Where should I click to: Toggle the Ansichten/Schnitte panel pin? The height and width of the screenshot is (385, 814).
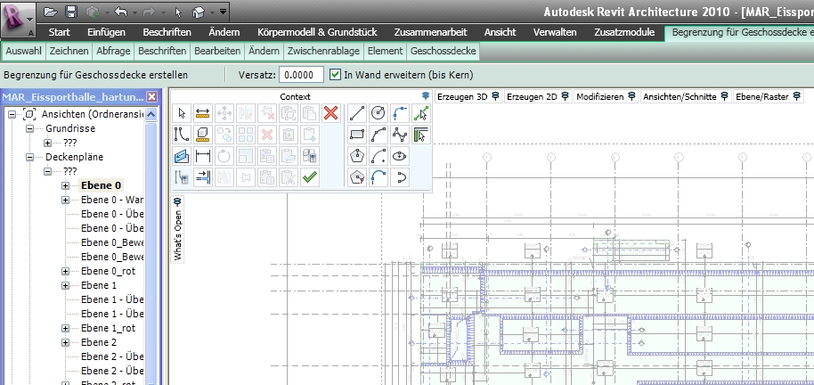point(724,96)
